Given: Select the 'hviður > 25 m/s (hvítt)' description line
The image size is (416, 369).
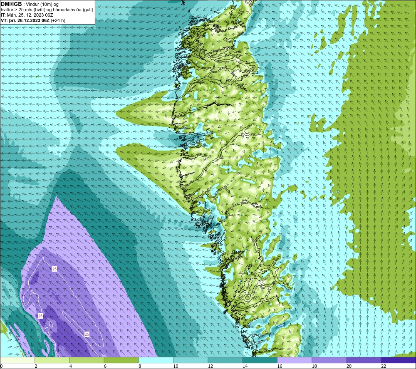Looking at the screenshot, I should (47, 10).
